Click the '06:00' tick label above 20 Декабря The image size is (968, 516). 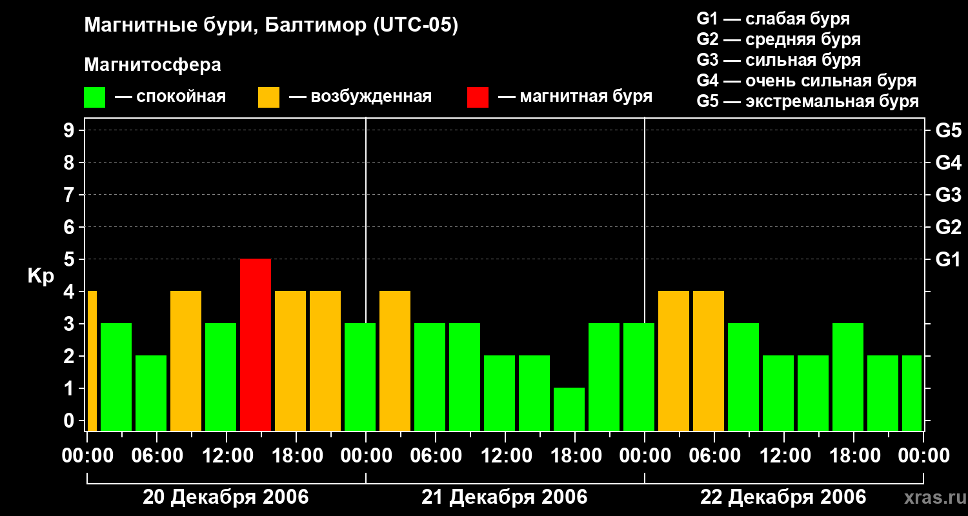pyautogui.click(x=157, y=455)
